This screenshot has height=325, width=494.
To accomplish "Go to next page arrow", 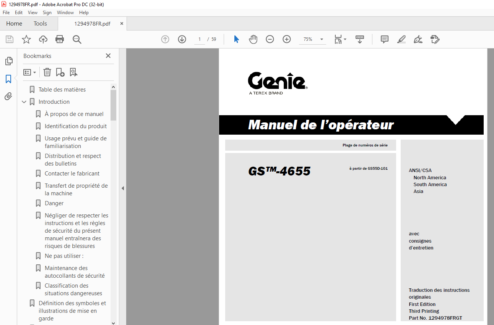I will (x=182, y=39).
